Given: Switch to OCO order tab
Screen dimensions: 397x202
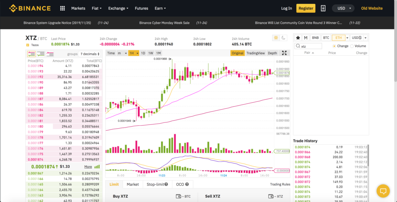Looking at the screenshot, I should point(183,184).
